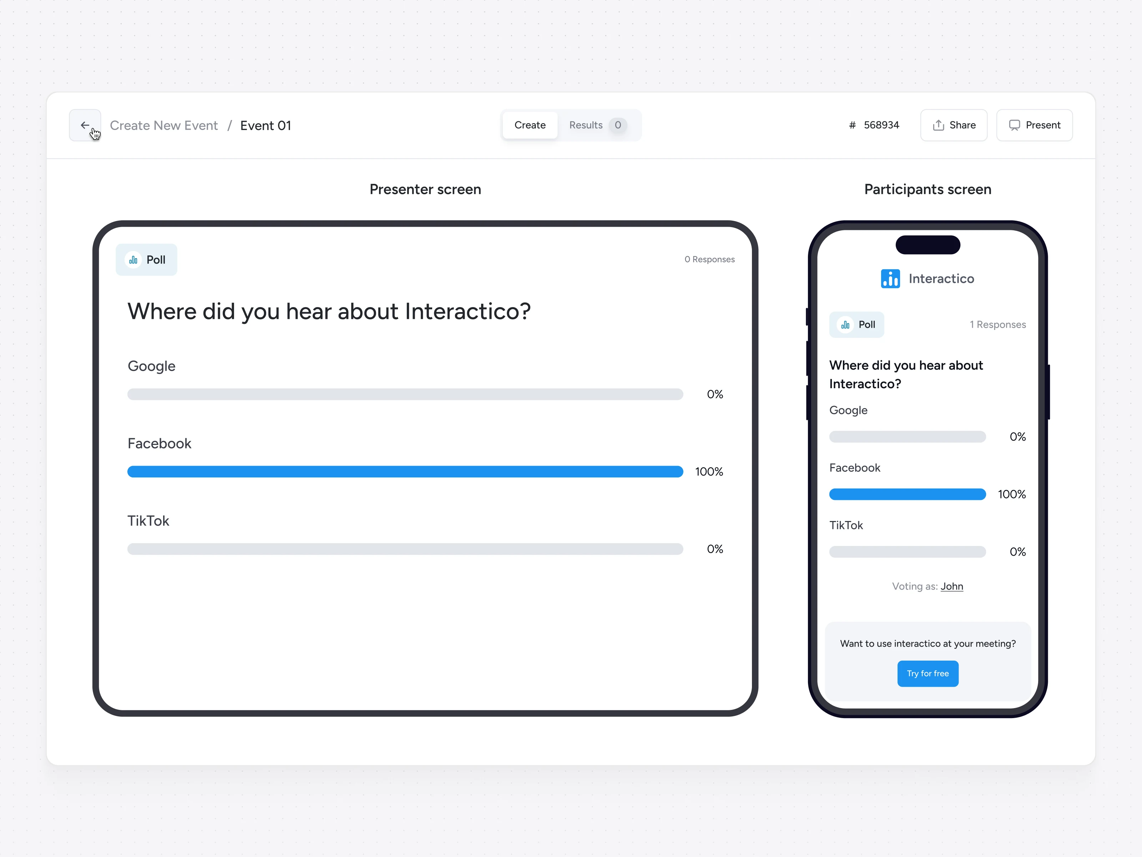Click the Poll chart icon on presenter screen

pos(133,260)
